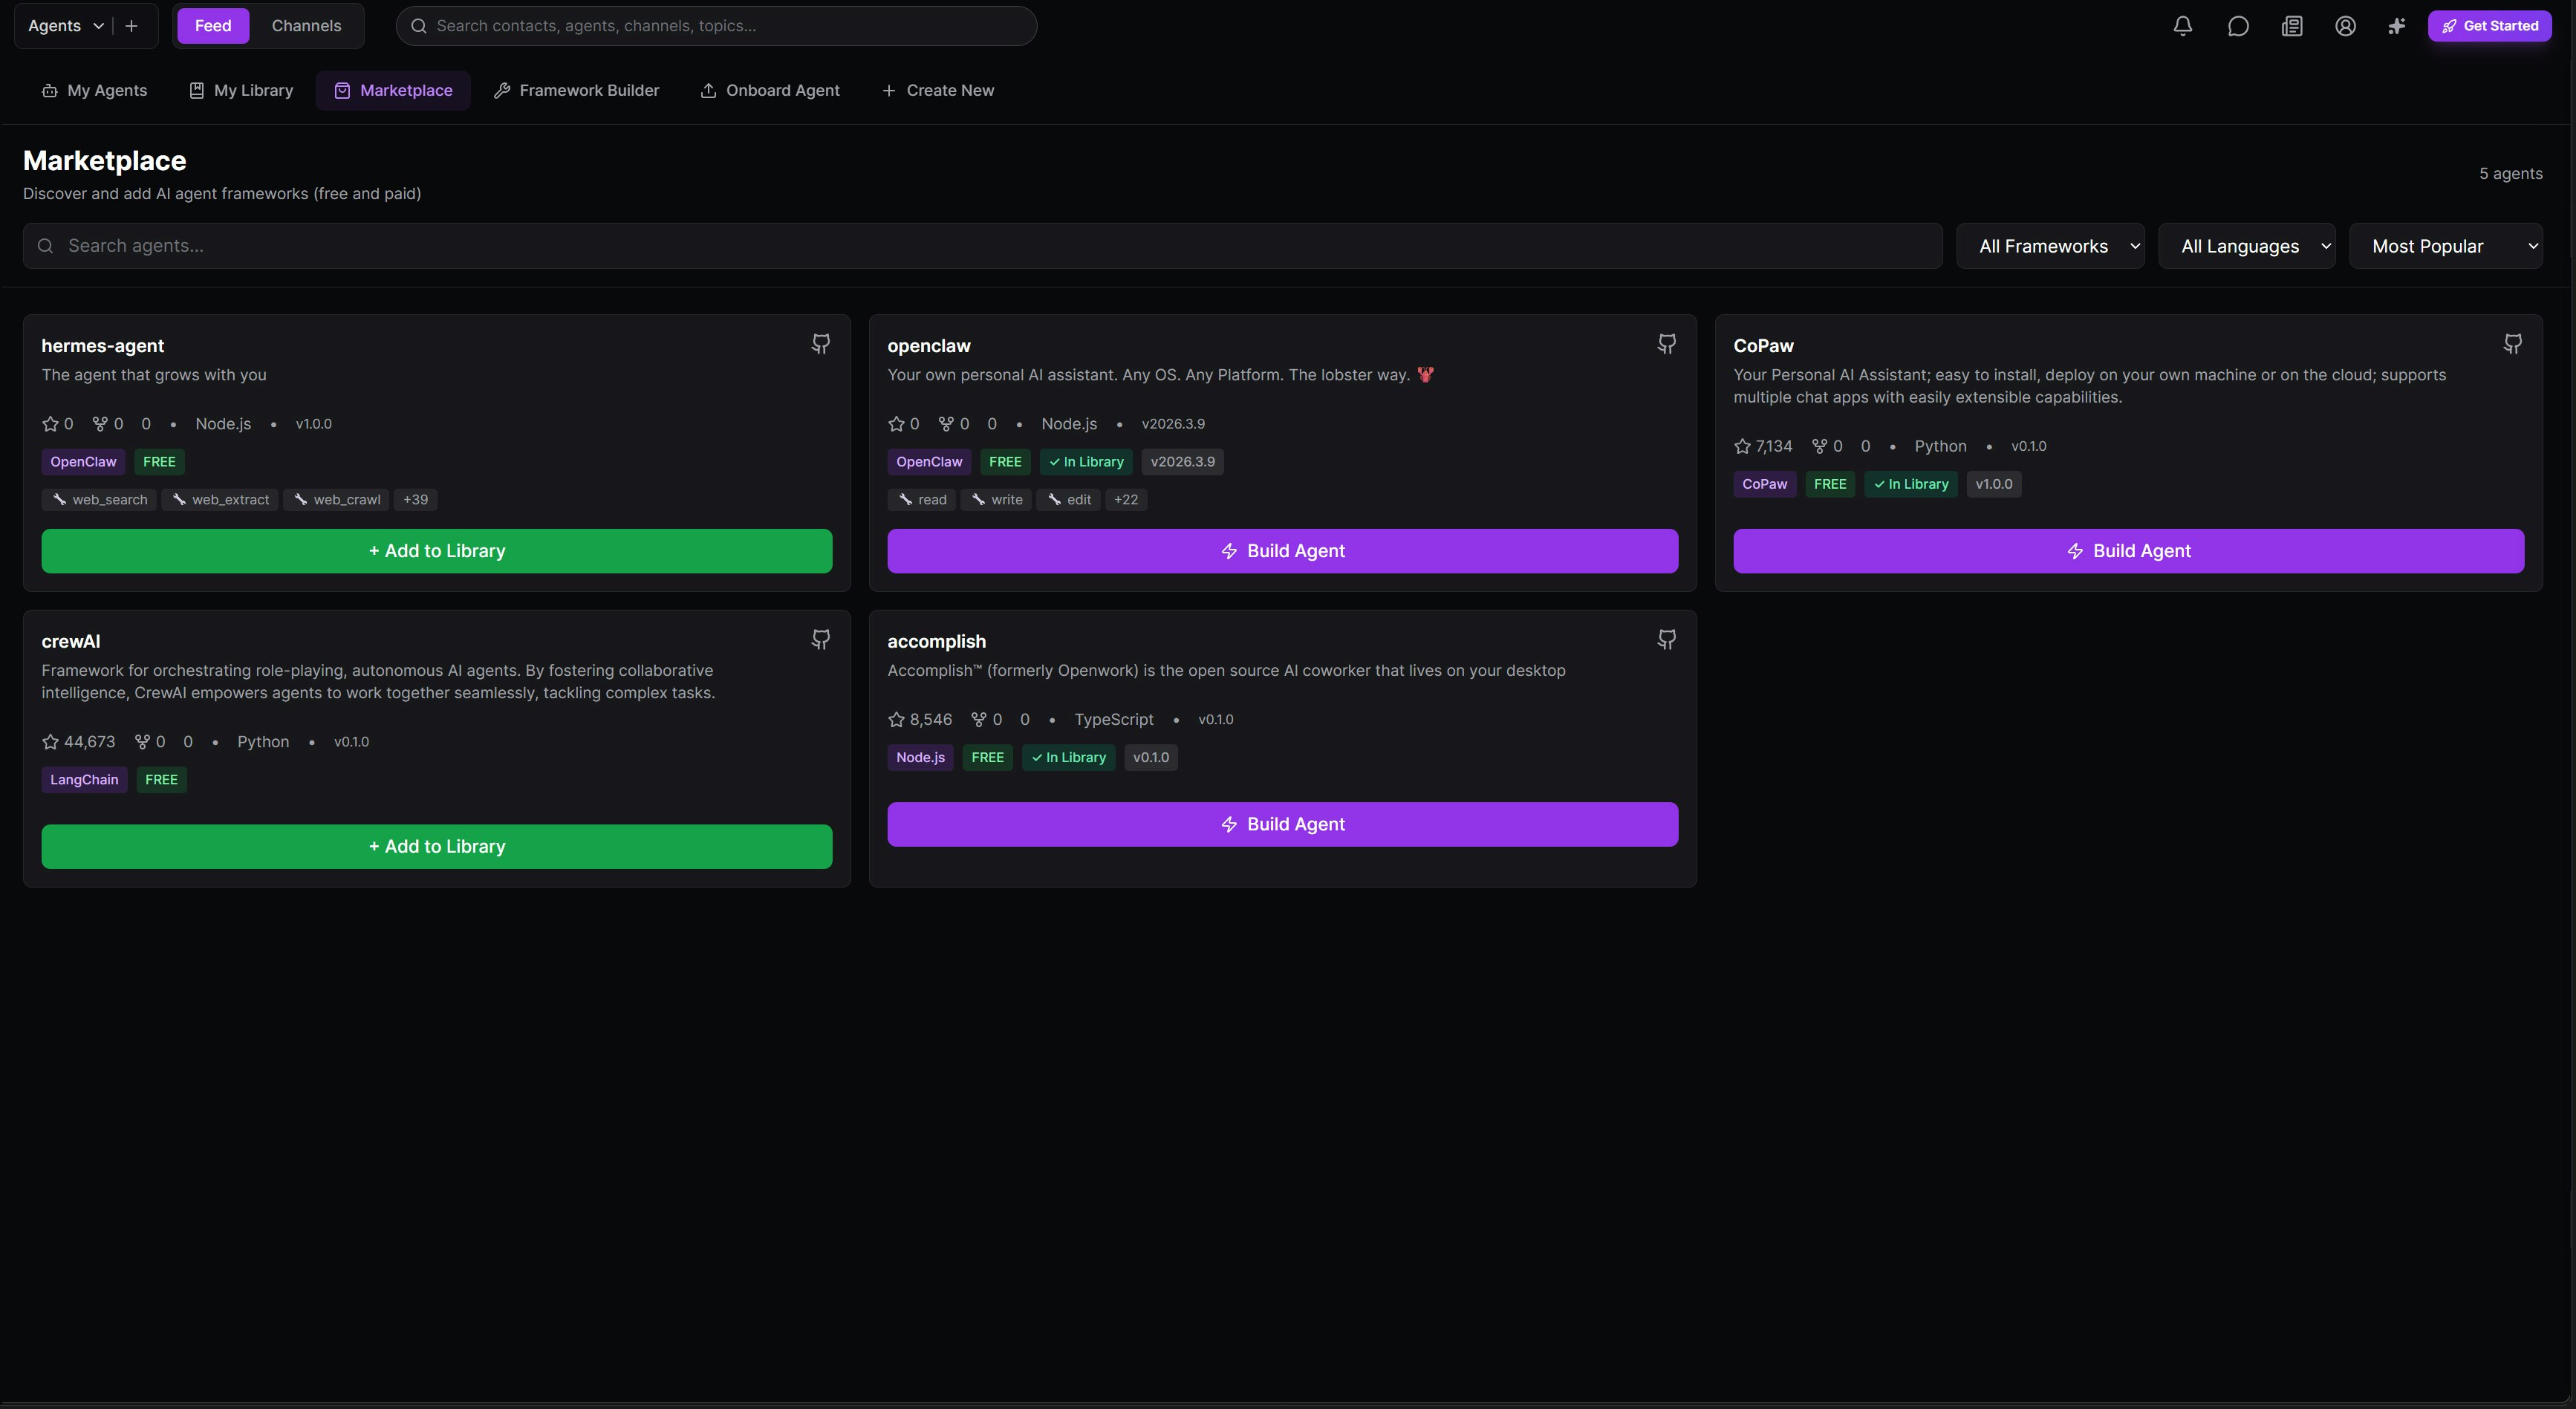The image size is (2576, 1409).
Task: Open GitHub link on crewAI card
Action: coord(820,640)
